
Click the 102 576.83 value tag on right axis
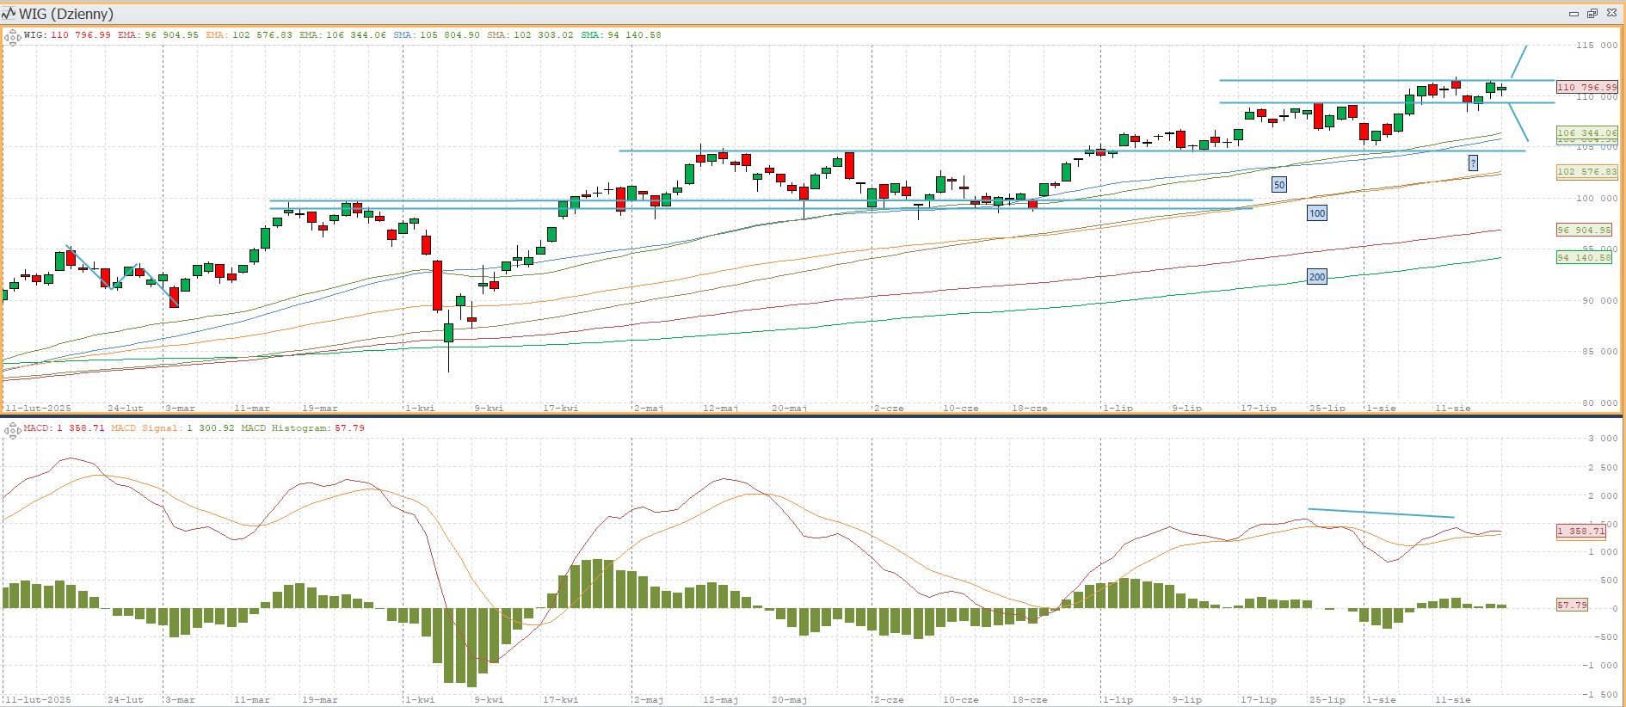click(1586, 172)
